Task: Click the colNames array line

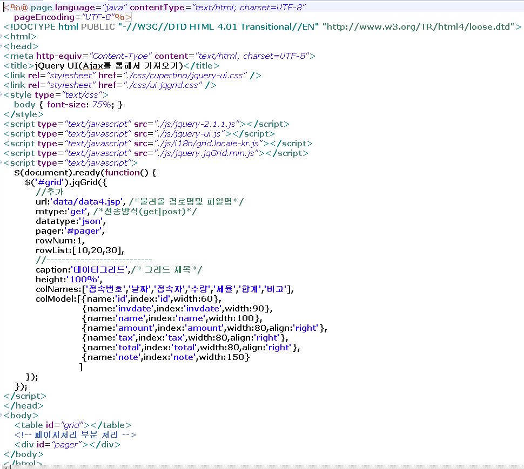Action: click(165, 289)
